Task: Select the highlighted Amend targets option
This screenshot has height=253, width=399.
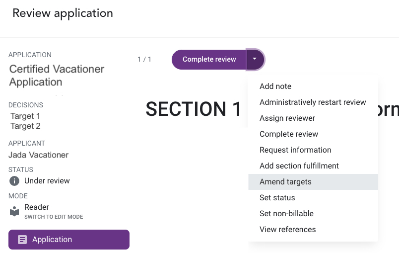Action: coord(313,182)
